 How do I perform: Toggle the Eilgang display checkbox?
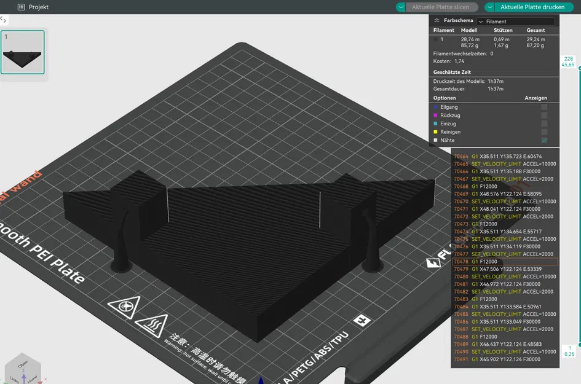(544, 107)
